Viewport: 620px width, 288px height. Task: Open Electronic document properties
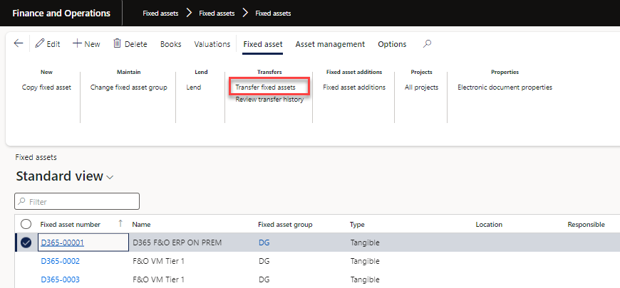505,87
